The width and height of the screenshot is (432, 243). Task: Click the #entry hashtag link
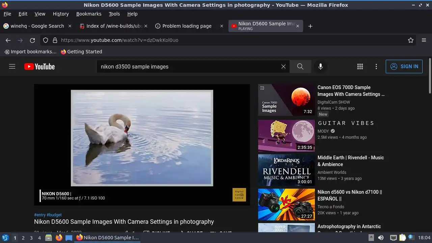point(40,215)
